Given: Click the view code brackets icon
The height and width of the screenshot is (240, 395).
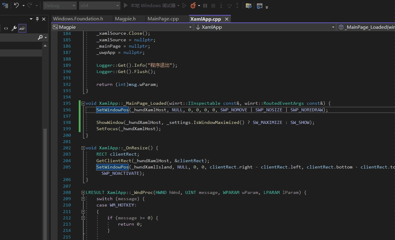Looking at the screenshot, I should pos(6,28).
